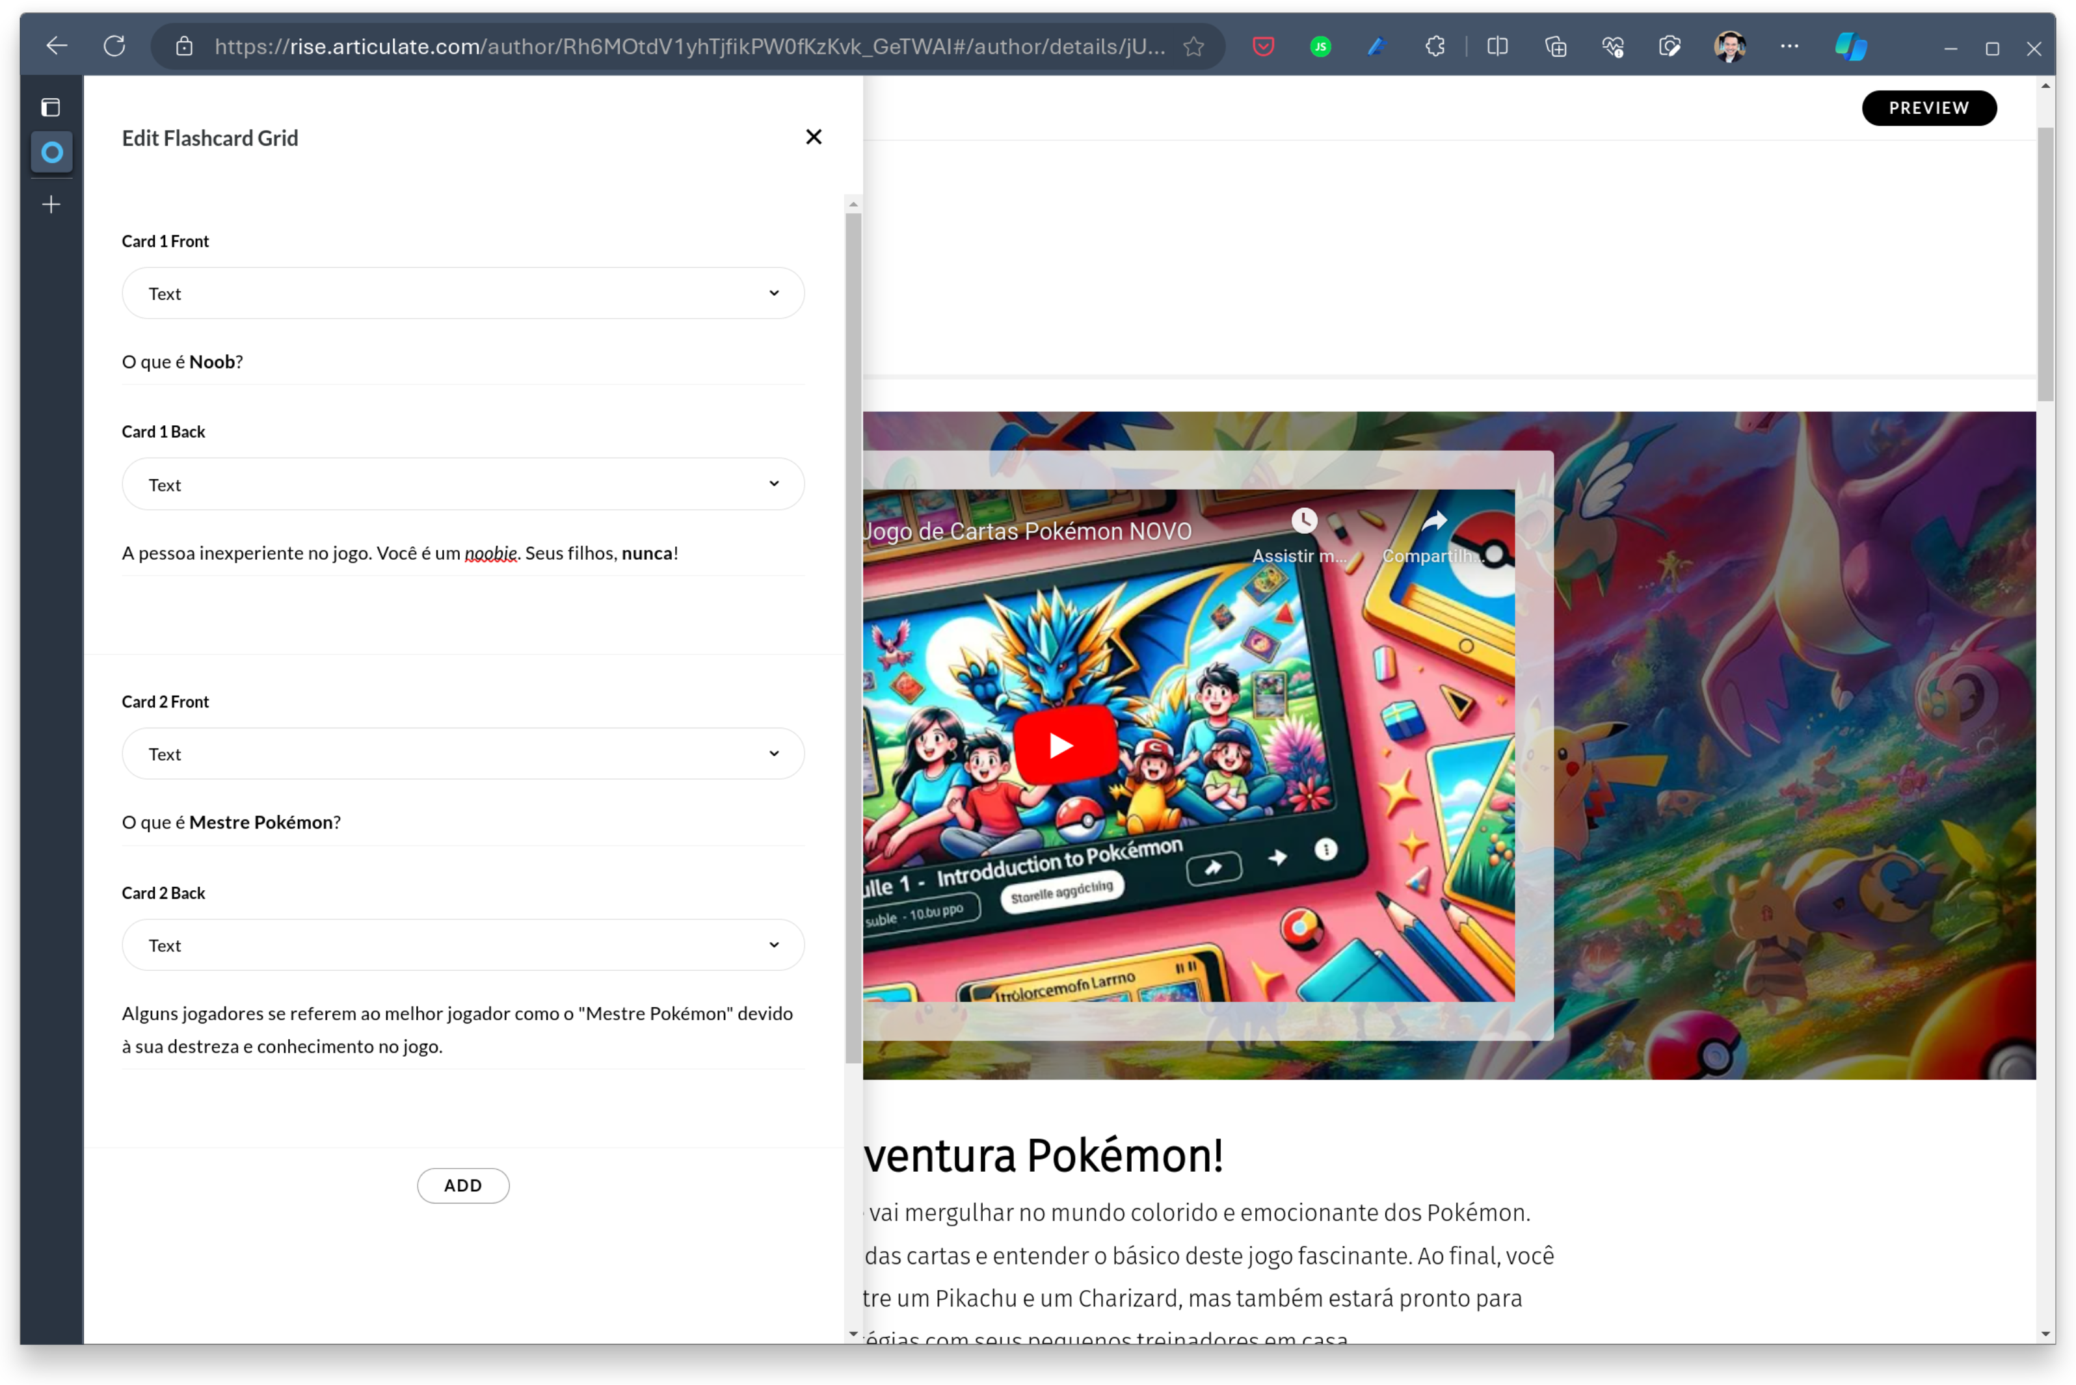Click 'Edit Flashcard Grid' heading
The height and width of the screenshot is (1385, 2076).
point(210,138)
